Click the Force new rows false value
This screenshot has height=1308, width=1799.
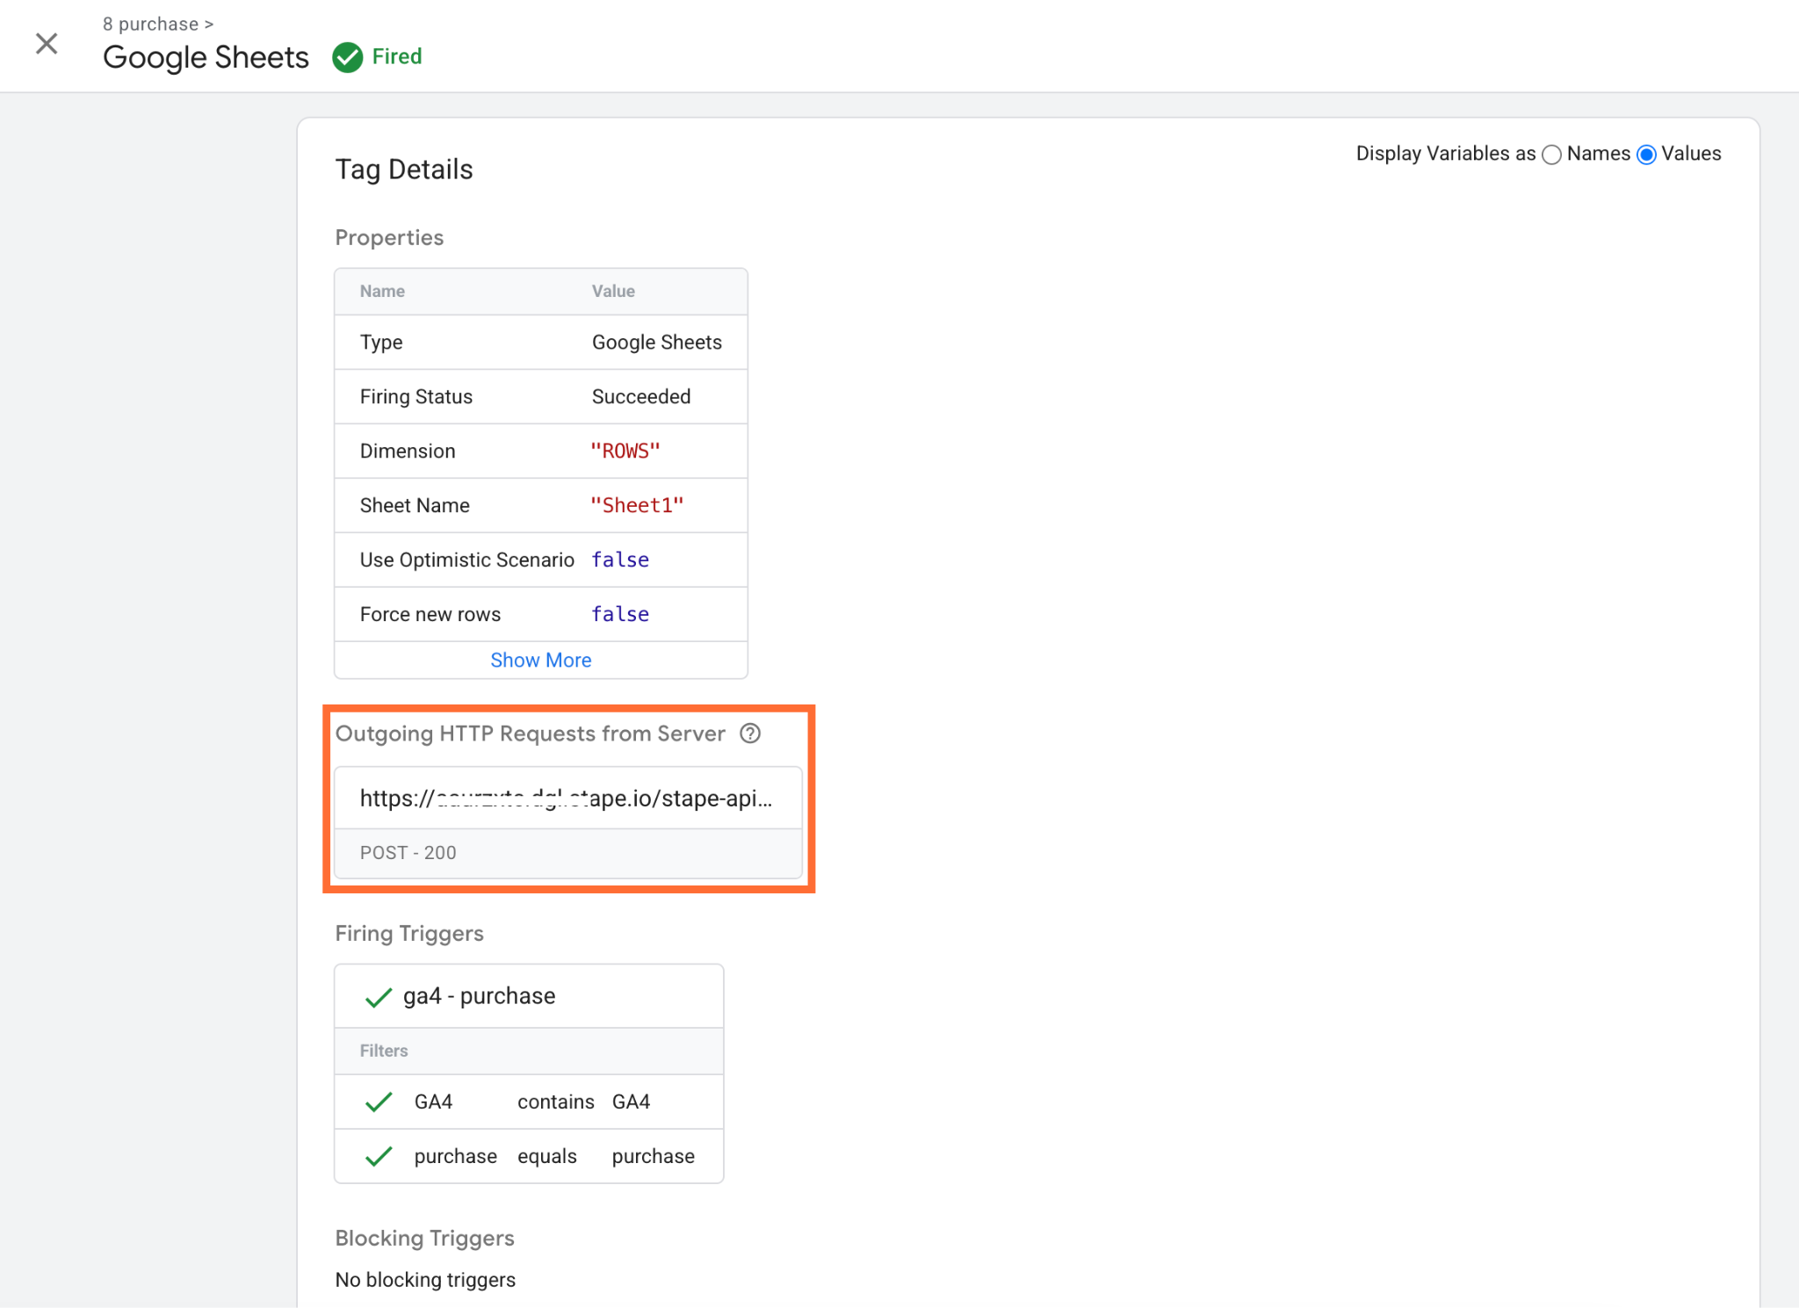(620, 614)
